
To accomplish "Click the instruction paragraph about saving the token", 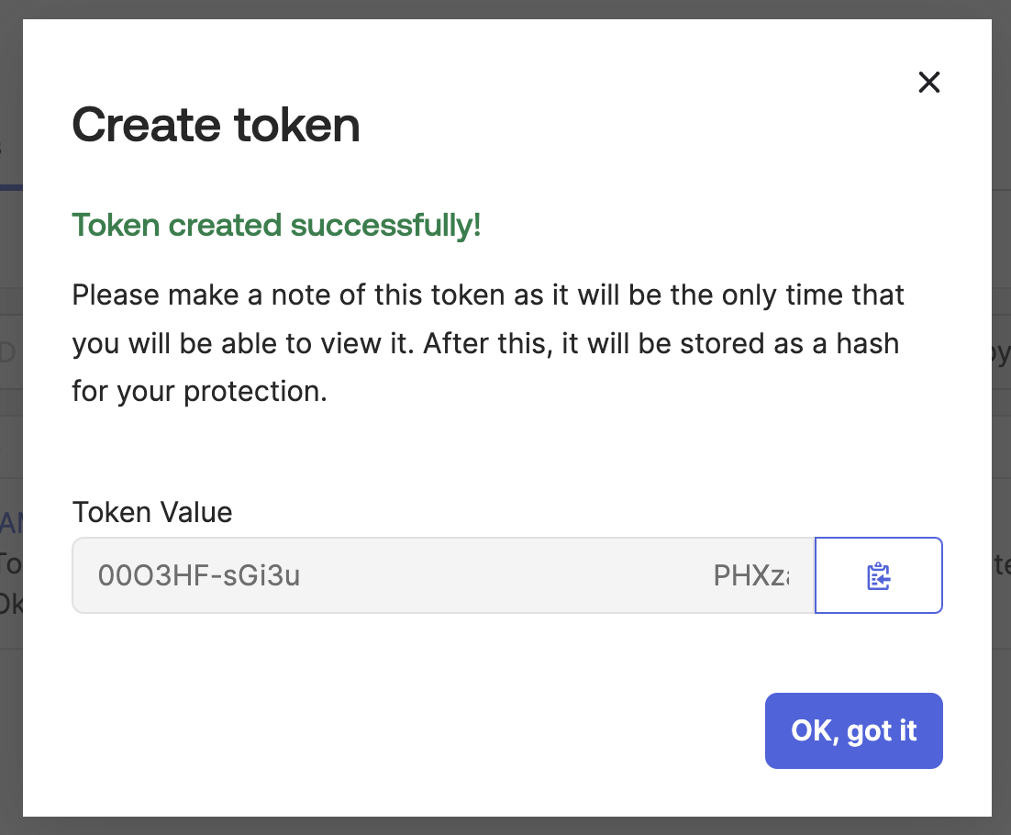I will [486, 342].
